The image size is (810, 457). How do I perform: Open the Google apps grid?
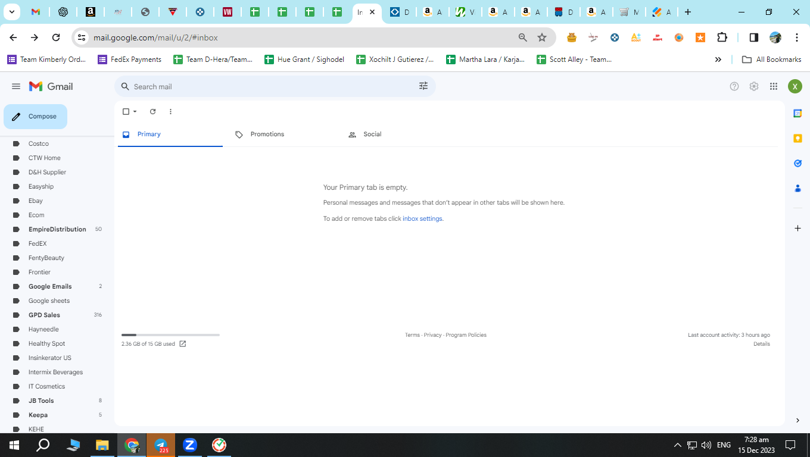774,86
